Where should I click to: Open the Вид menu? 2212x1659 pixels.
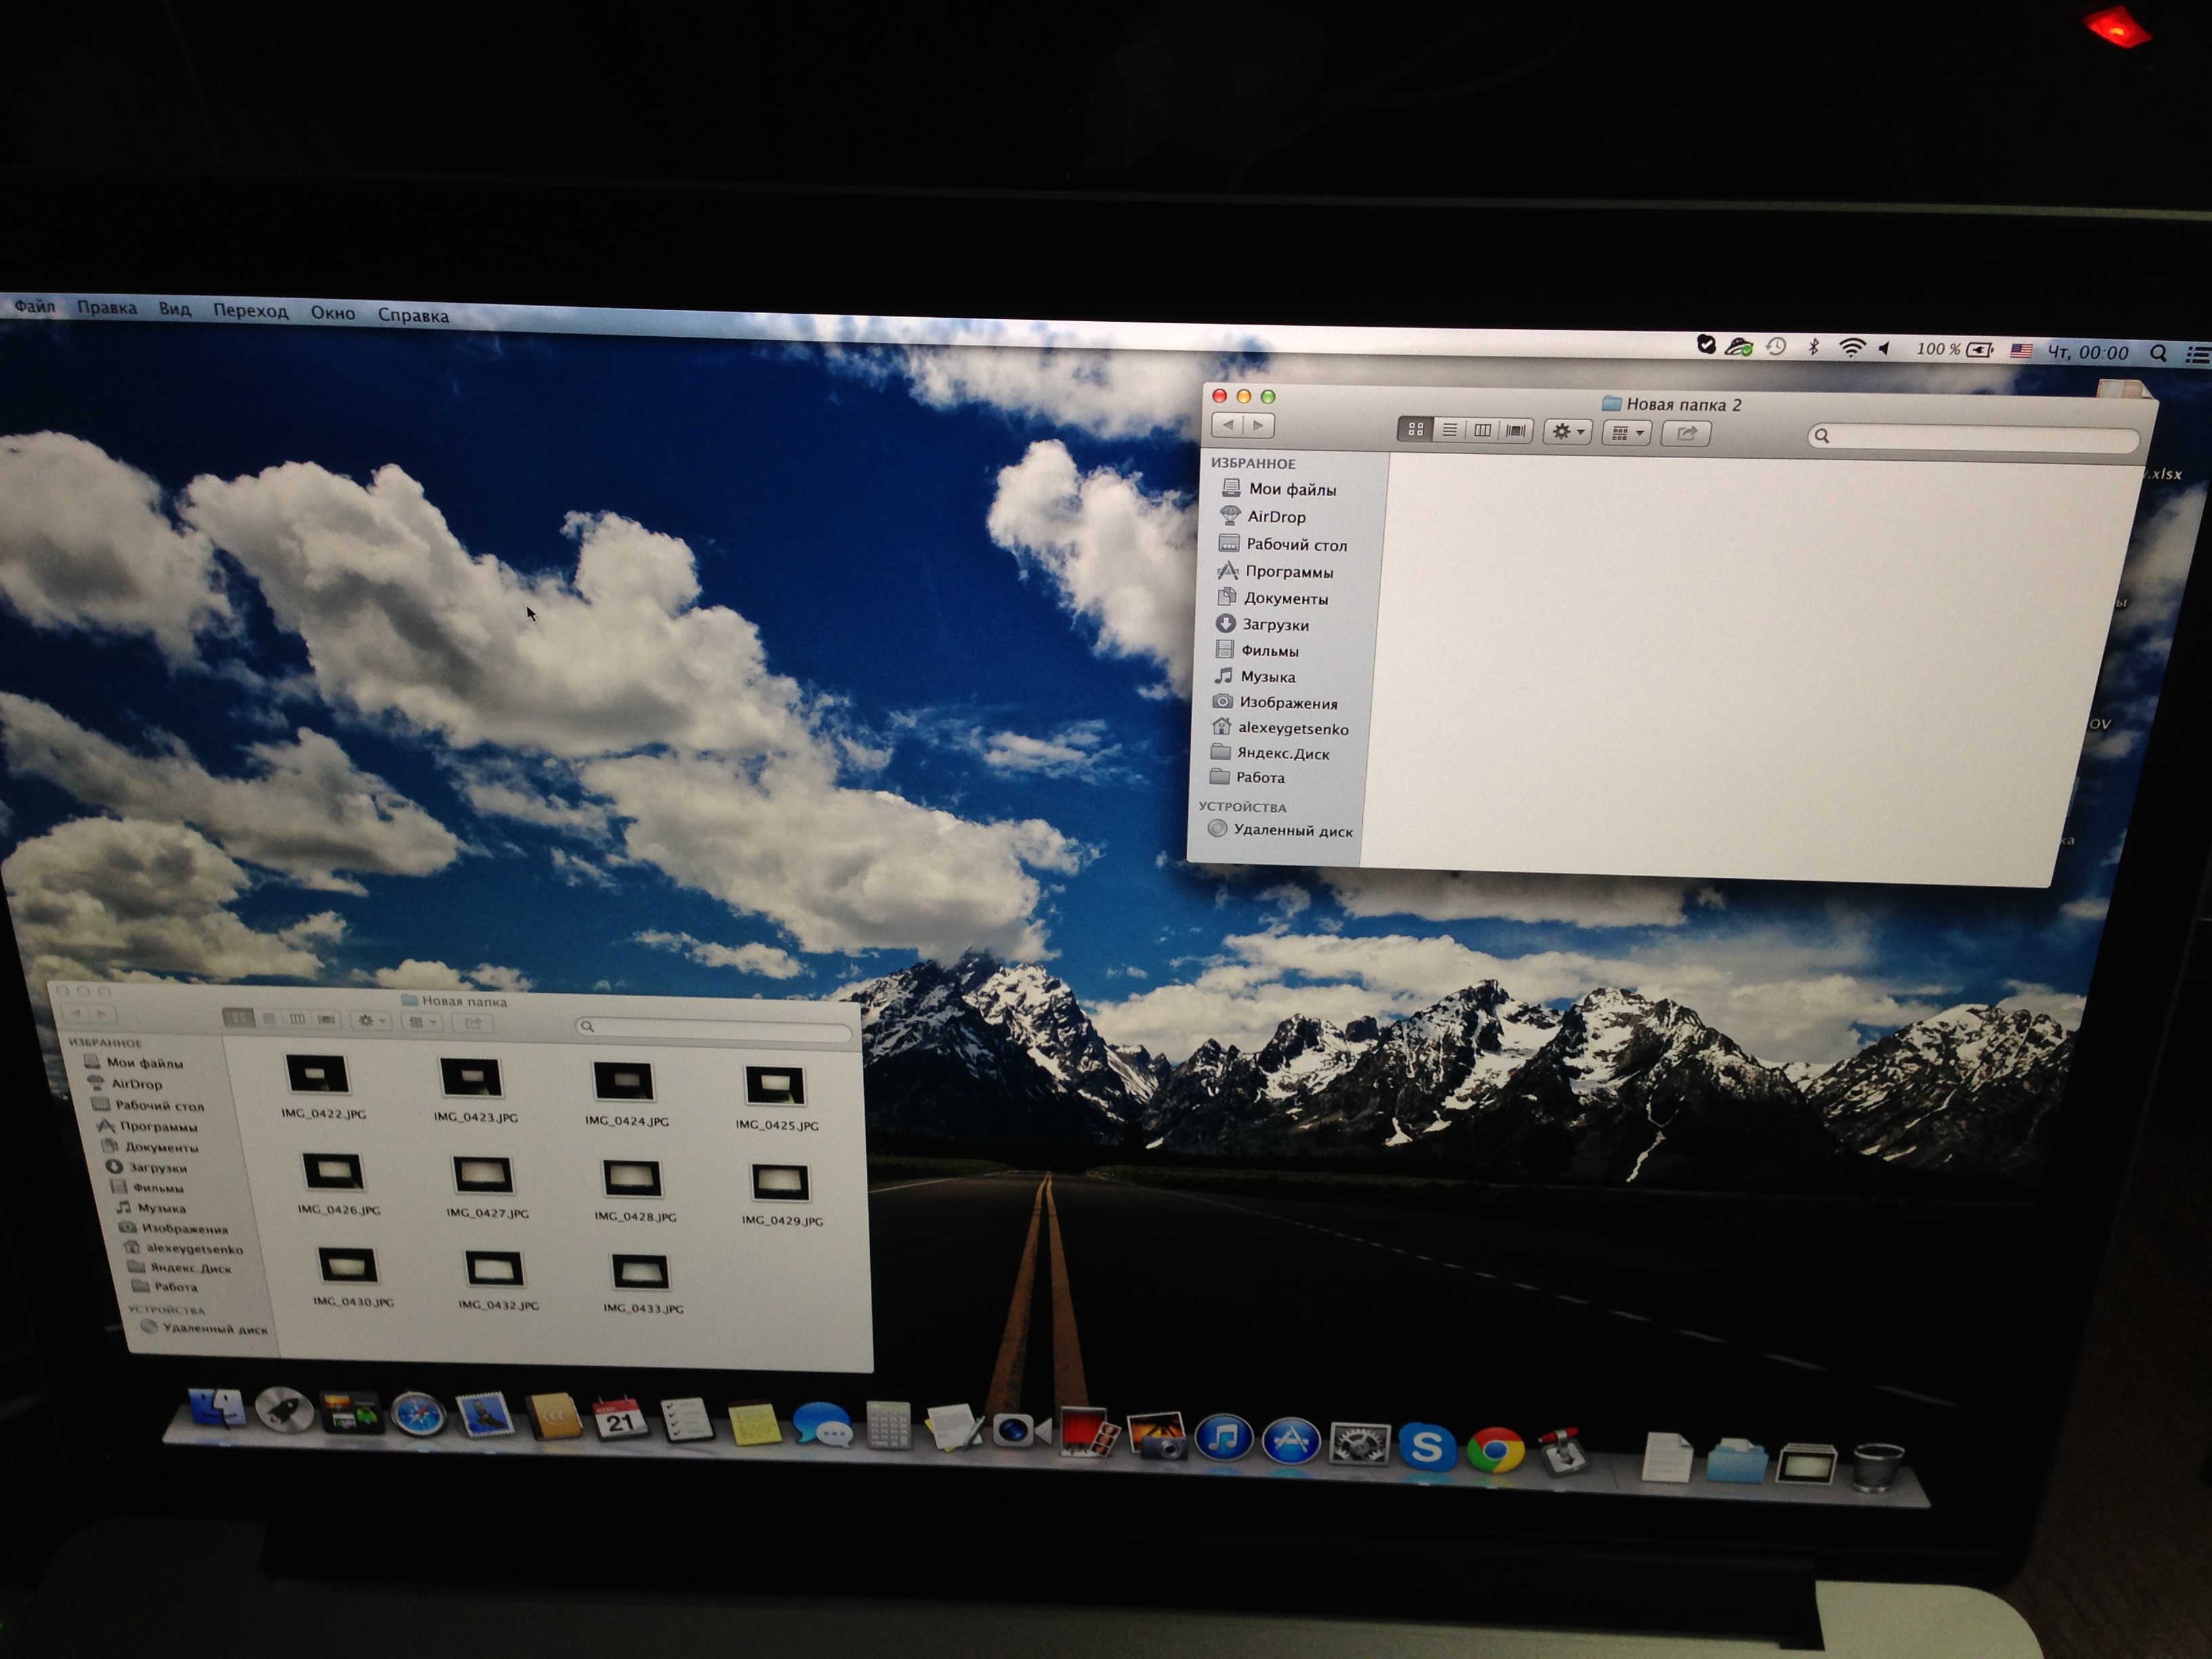click(174, 309)
